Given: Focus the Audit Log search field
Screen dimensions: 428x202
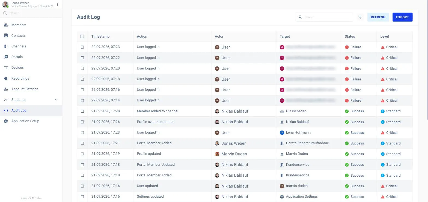Looking at the screenshot, I should (324, 17).
